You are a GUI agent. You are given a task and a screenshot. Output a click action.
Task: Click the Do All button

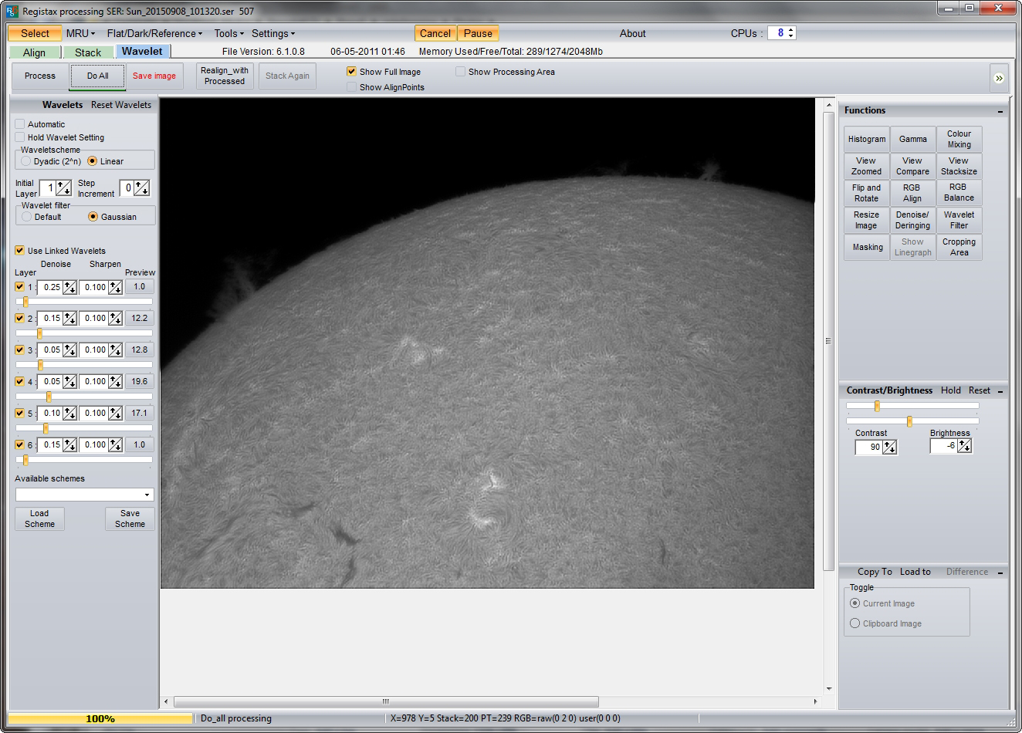(x=97, y=76)
